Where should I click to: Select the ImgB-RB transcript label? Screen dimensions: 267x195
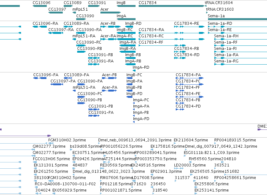click(133, 55)
